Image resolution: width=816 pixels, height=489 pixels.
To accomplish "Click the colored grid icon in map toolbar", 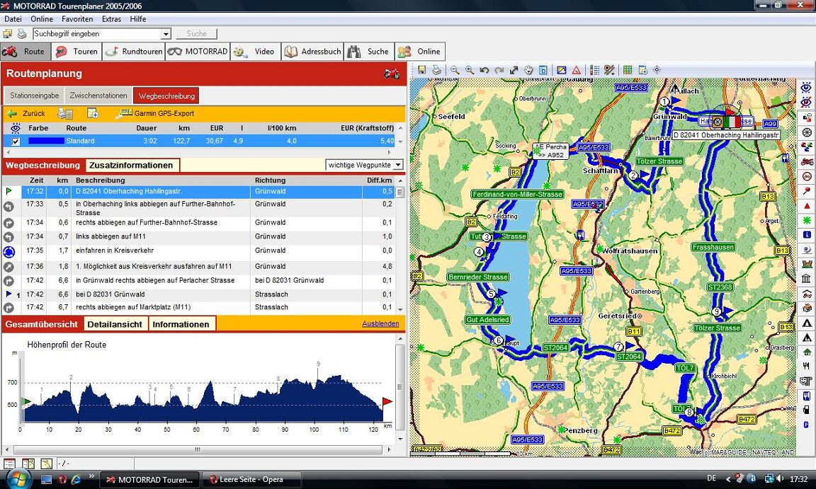I will coord(628,69).
